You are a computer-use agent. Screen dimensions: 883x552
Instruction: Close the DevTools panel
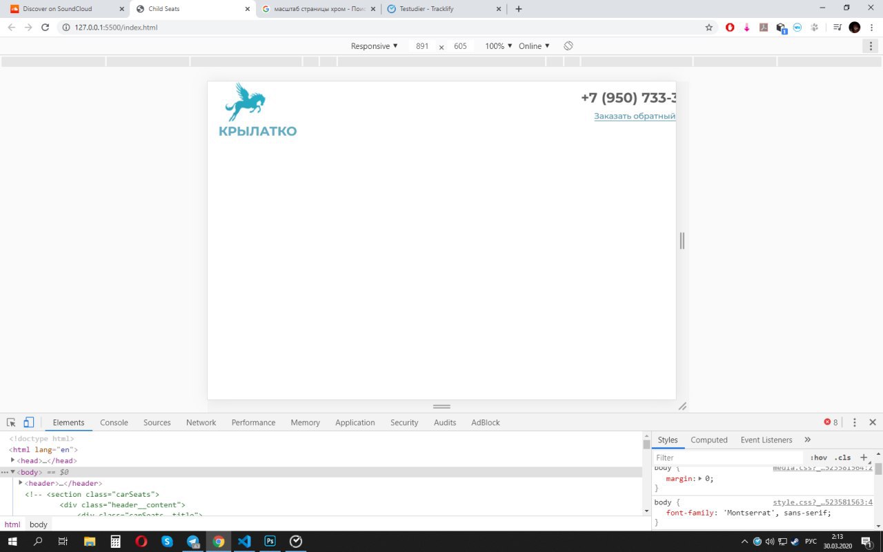[x=872, y=422]
